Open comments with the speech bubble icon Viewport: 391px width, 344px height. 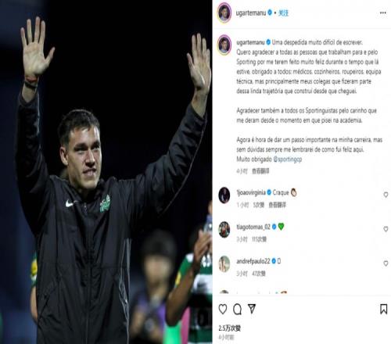click(x=237, y=310)
